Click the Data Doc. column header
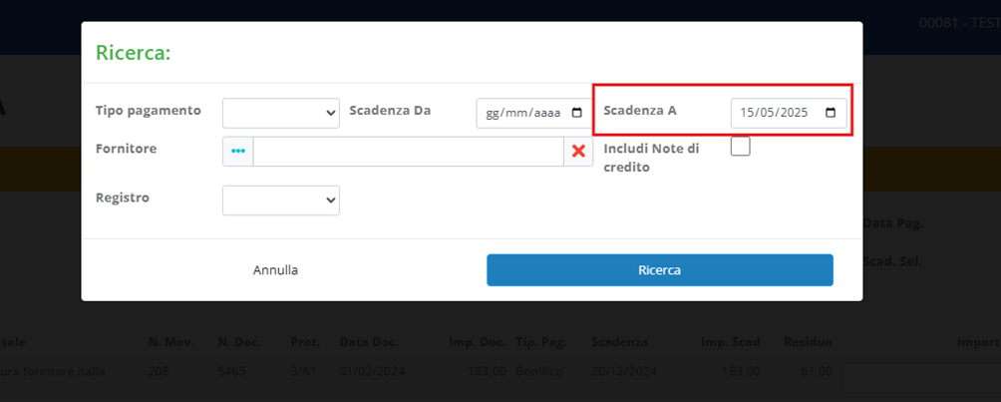The height and width of the screenshot is (402, 1001). (369, 342)
